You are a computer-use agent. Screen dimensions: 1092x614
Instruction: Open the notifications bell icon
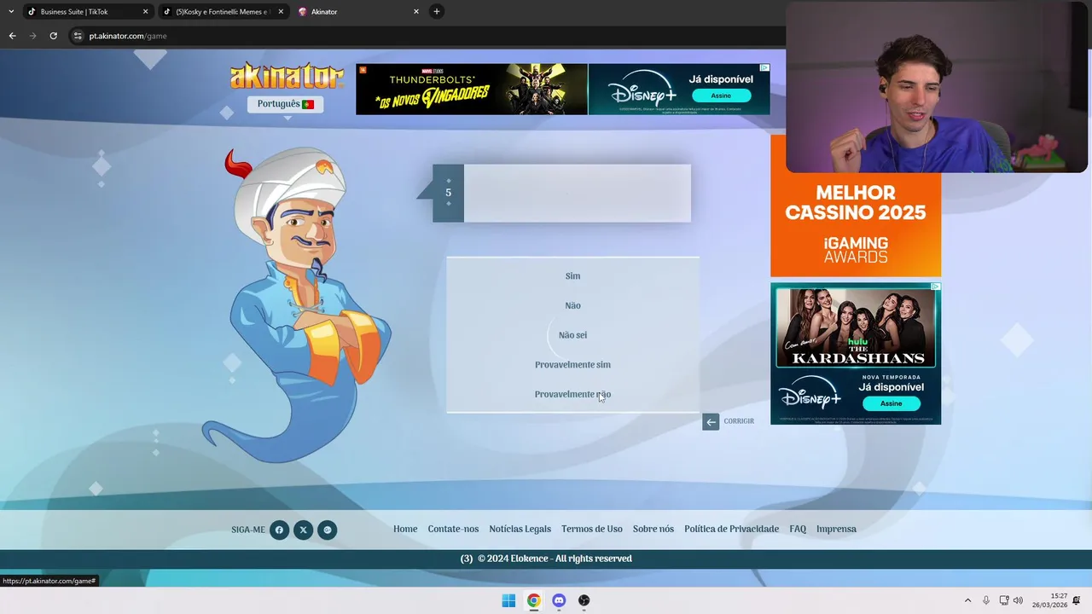click(x=1077, y=600)
